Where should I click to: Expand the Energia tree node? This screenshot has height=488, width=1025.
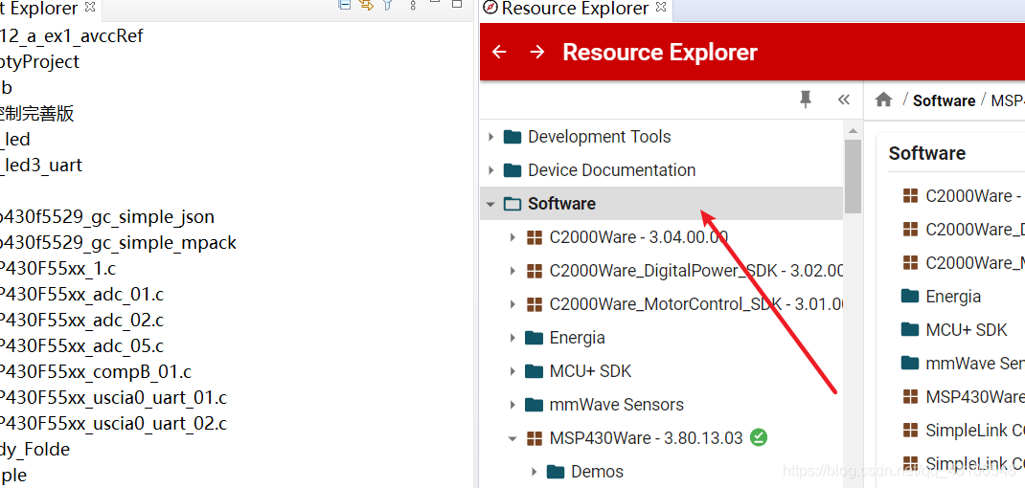point(512,339)
